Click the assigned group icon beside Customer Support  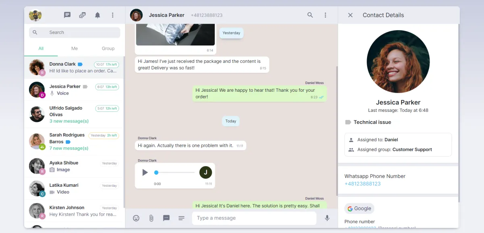click(x=351, y=149)
